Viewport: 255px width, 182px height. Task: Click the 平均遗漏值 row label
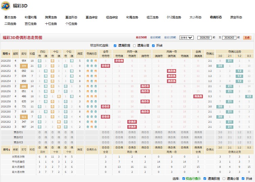click(18, 162)
